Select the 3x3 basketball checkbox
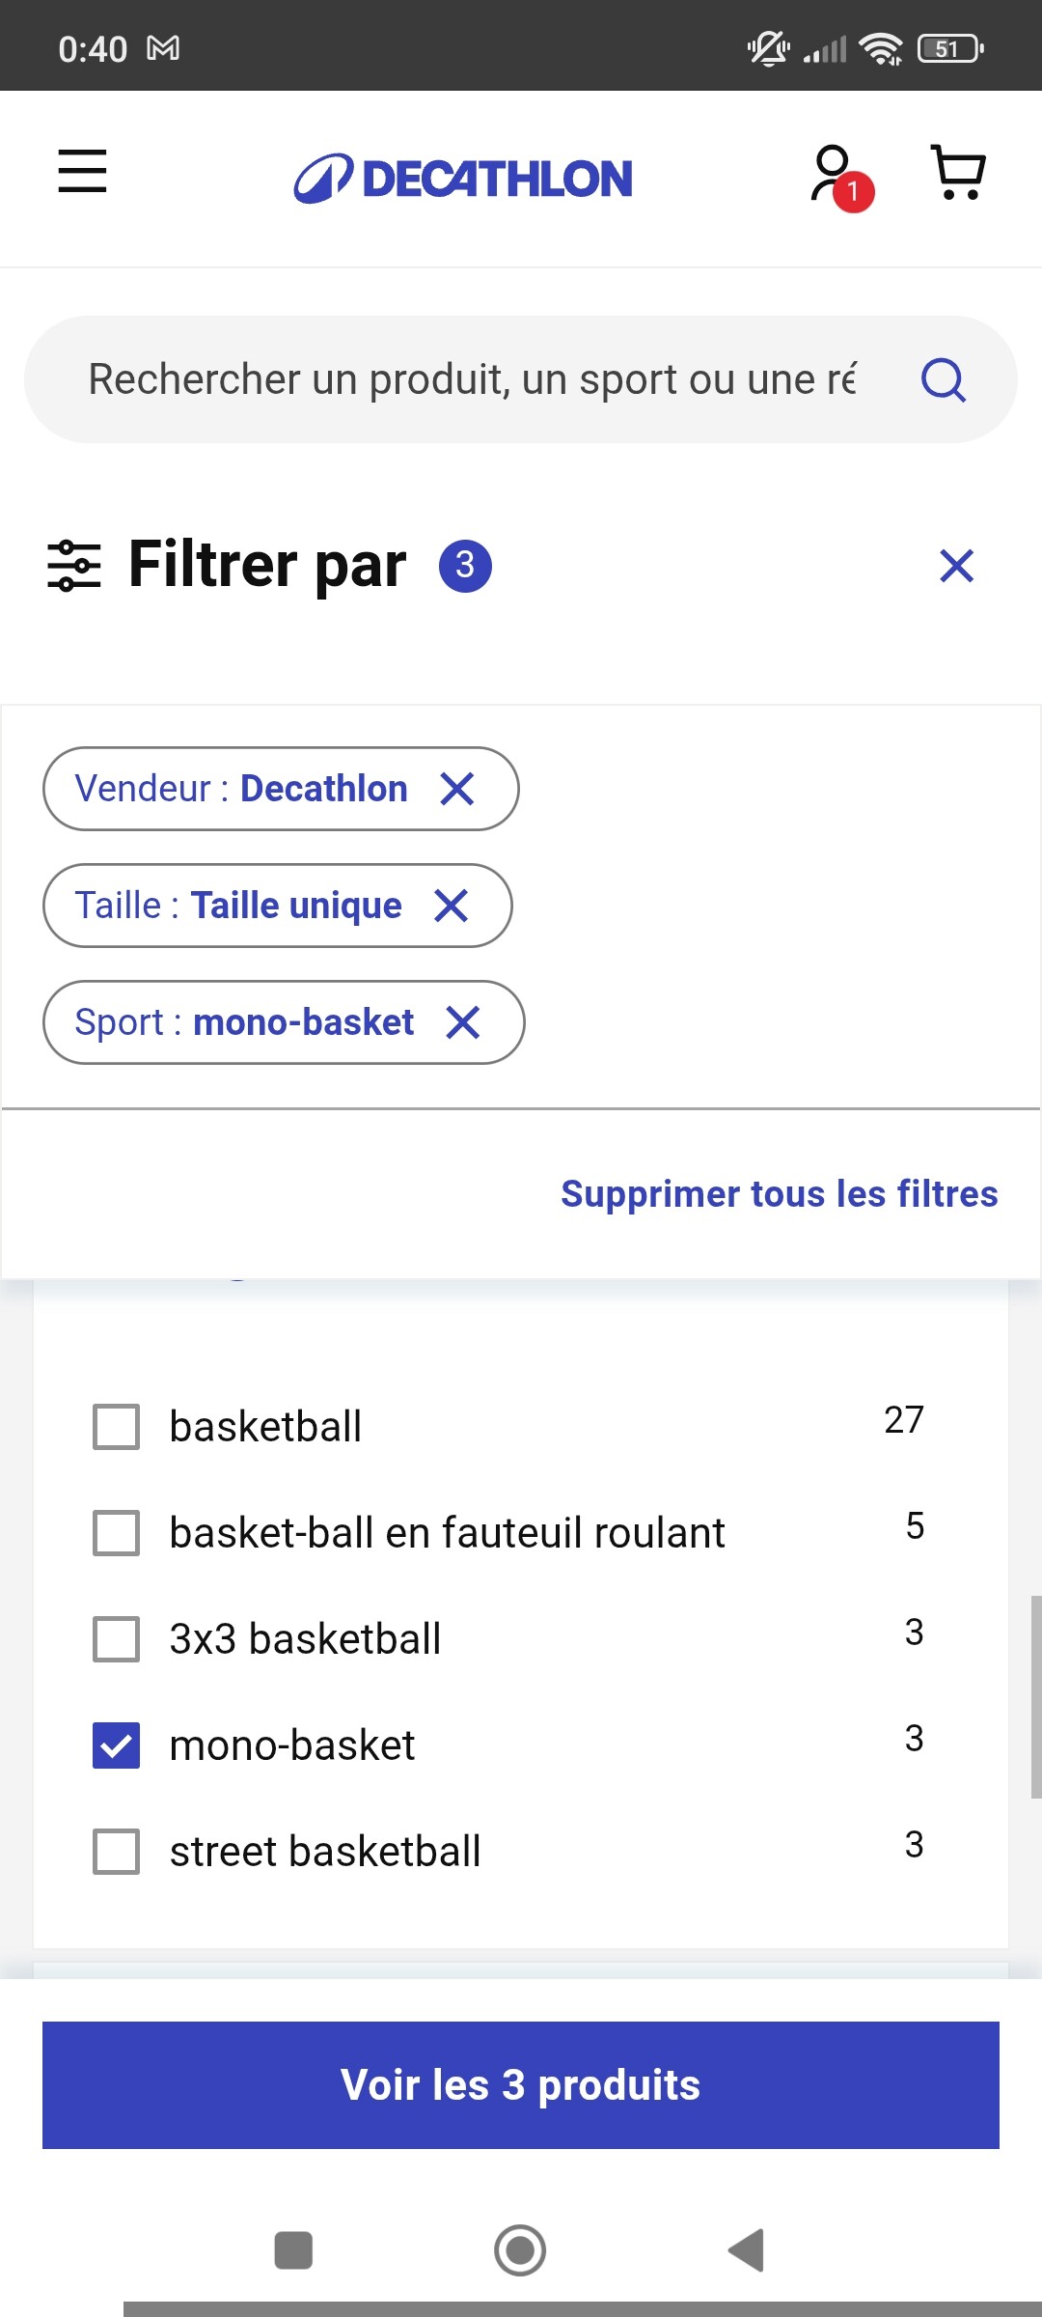This screenshot has width=1042, height=2317. point(116,1639)
